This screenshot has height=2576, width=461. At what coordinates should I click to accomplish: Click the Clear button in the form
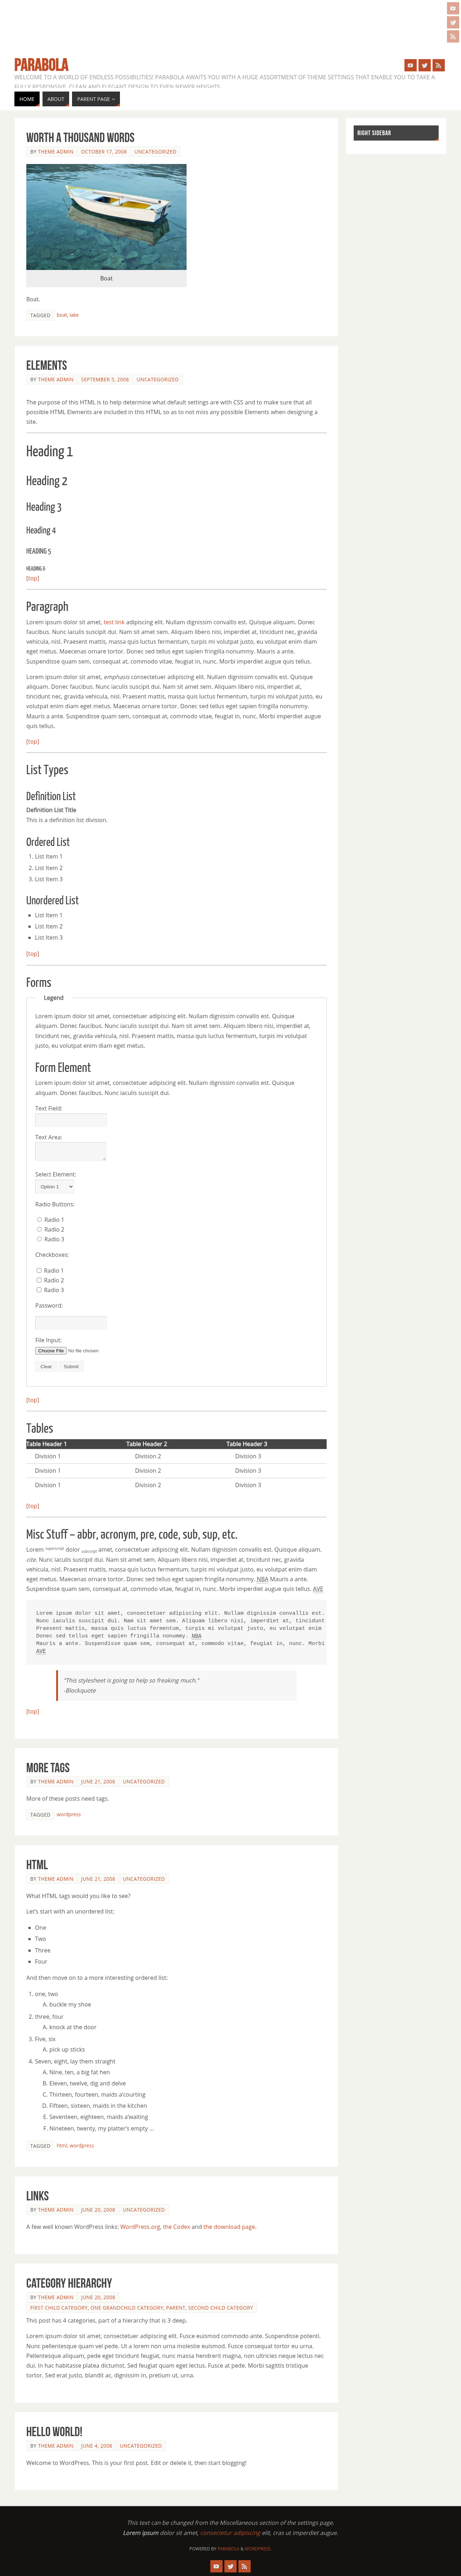46,1366
